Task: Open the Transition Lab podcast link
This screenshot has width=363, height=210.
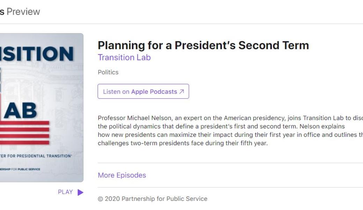Action: pos(124,58)
